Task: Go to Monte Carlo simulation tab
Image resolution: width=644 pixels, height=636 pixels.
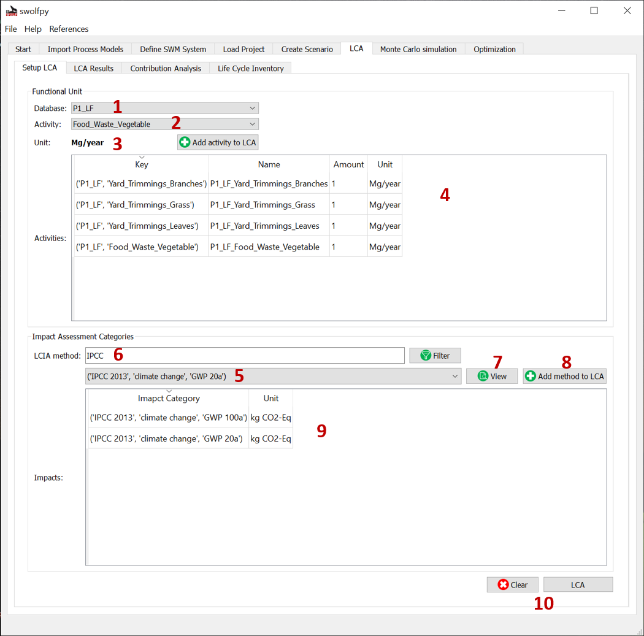Action: click(x=418, y=49)
